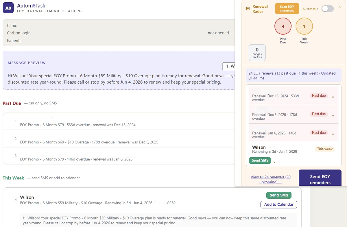
Task: Click Send SMS in Wilson's This Week row
Action: [x=279, y=195]
